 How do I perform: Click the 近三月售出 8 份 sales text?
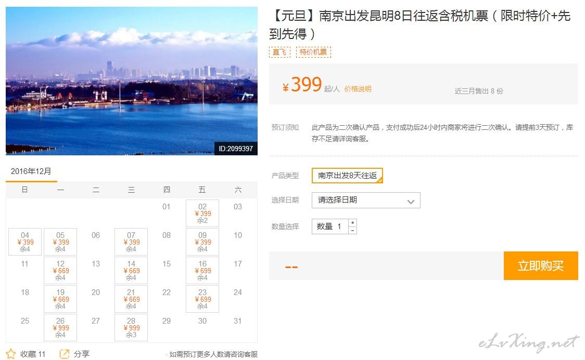coord(479,91)
